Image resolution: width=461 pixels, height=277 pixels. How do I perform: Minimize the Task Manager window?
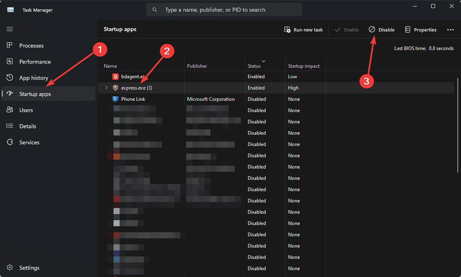415,6
